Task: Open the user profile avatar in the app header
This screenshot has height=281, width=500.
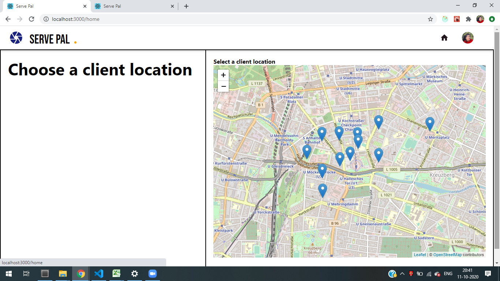Action: point(467,38)
